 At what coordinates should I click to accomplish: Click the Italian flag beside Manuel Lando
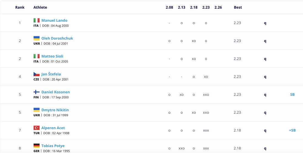(x=36, y=20)
